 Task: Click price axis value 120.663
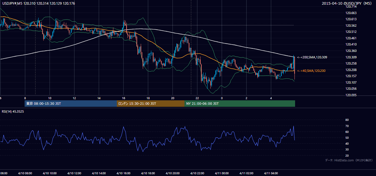pyautogui.click(x=352, y=13)
